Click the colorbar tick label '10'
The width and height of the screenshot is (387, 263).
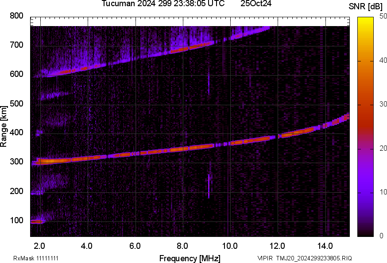[383, 192]
